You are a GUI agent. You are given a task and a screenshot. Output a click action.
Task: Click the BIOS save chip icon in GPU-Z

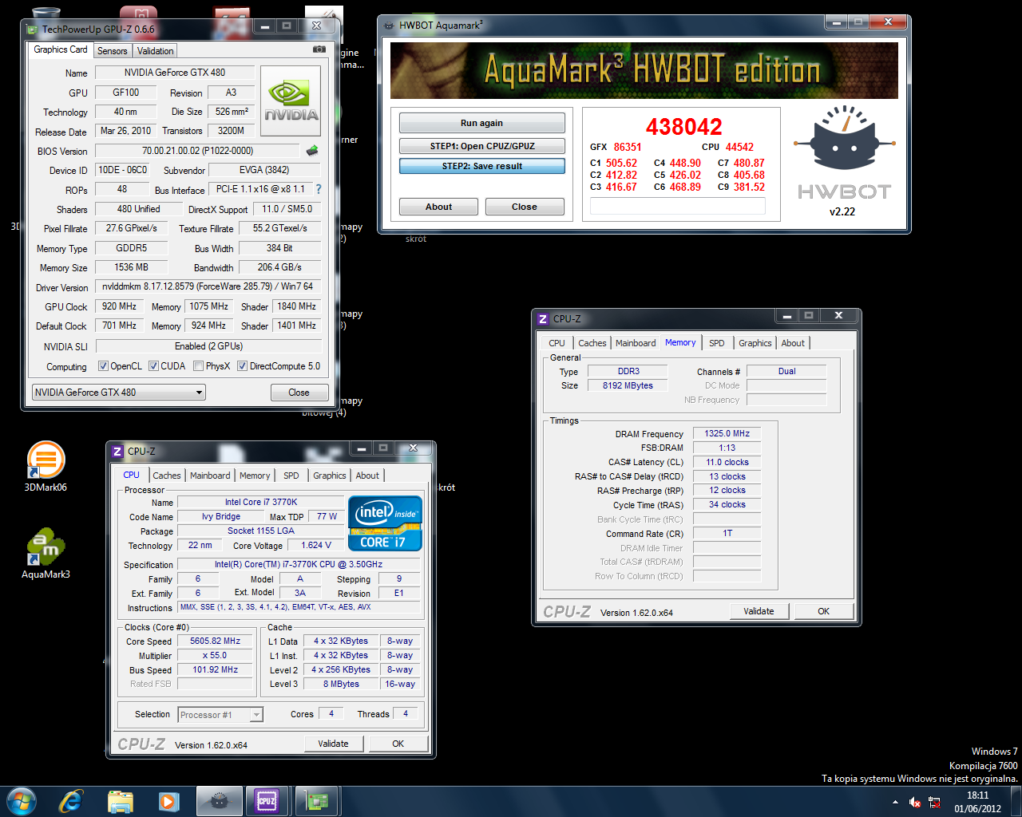313,150
